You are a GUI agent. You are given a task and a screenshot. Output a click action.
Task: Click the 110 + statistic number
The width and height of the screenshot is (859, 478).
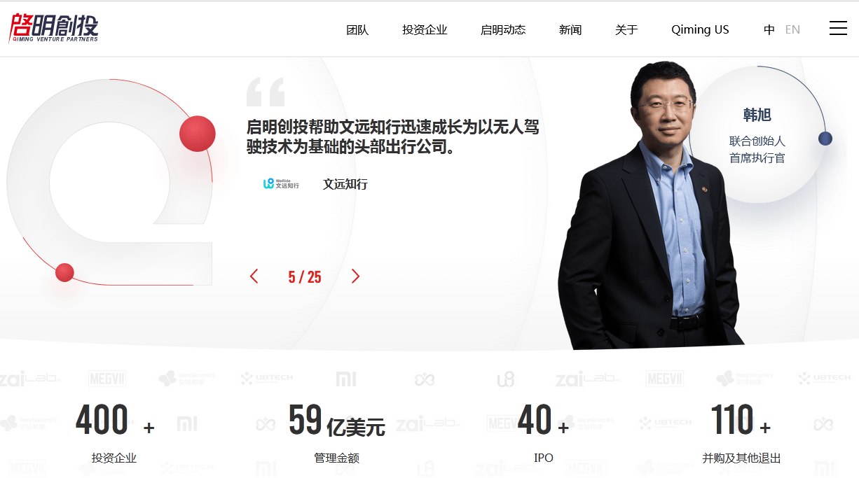[x=741, y=421]
